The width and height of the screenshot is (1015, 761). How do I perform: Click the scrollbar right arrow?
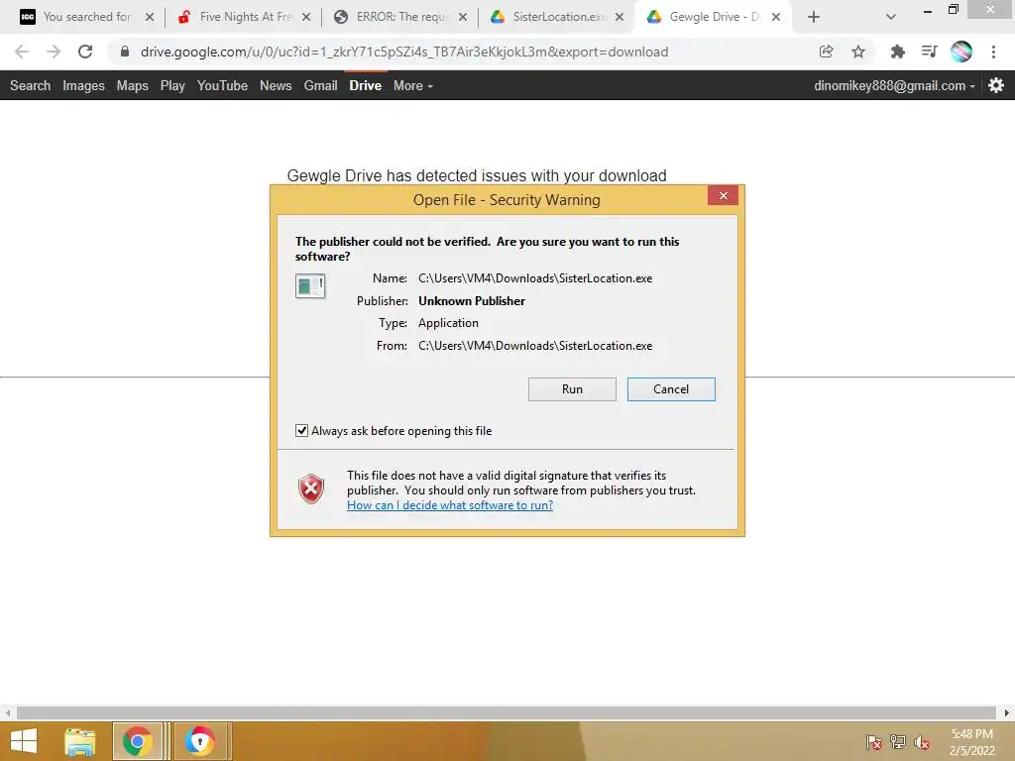[1006, 712]
